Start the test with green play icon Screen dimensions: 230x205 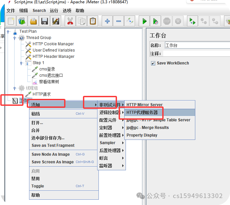click(x=144, y=21)
